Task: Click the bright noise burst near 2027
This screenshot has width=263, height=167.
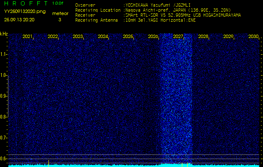Action: pyautogui.click(x=177, y=98)
